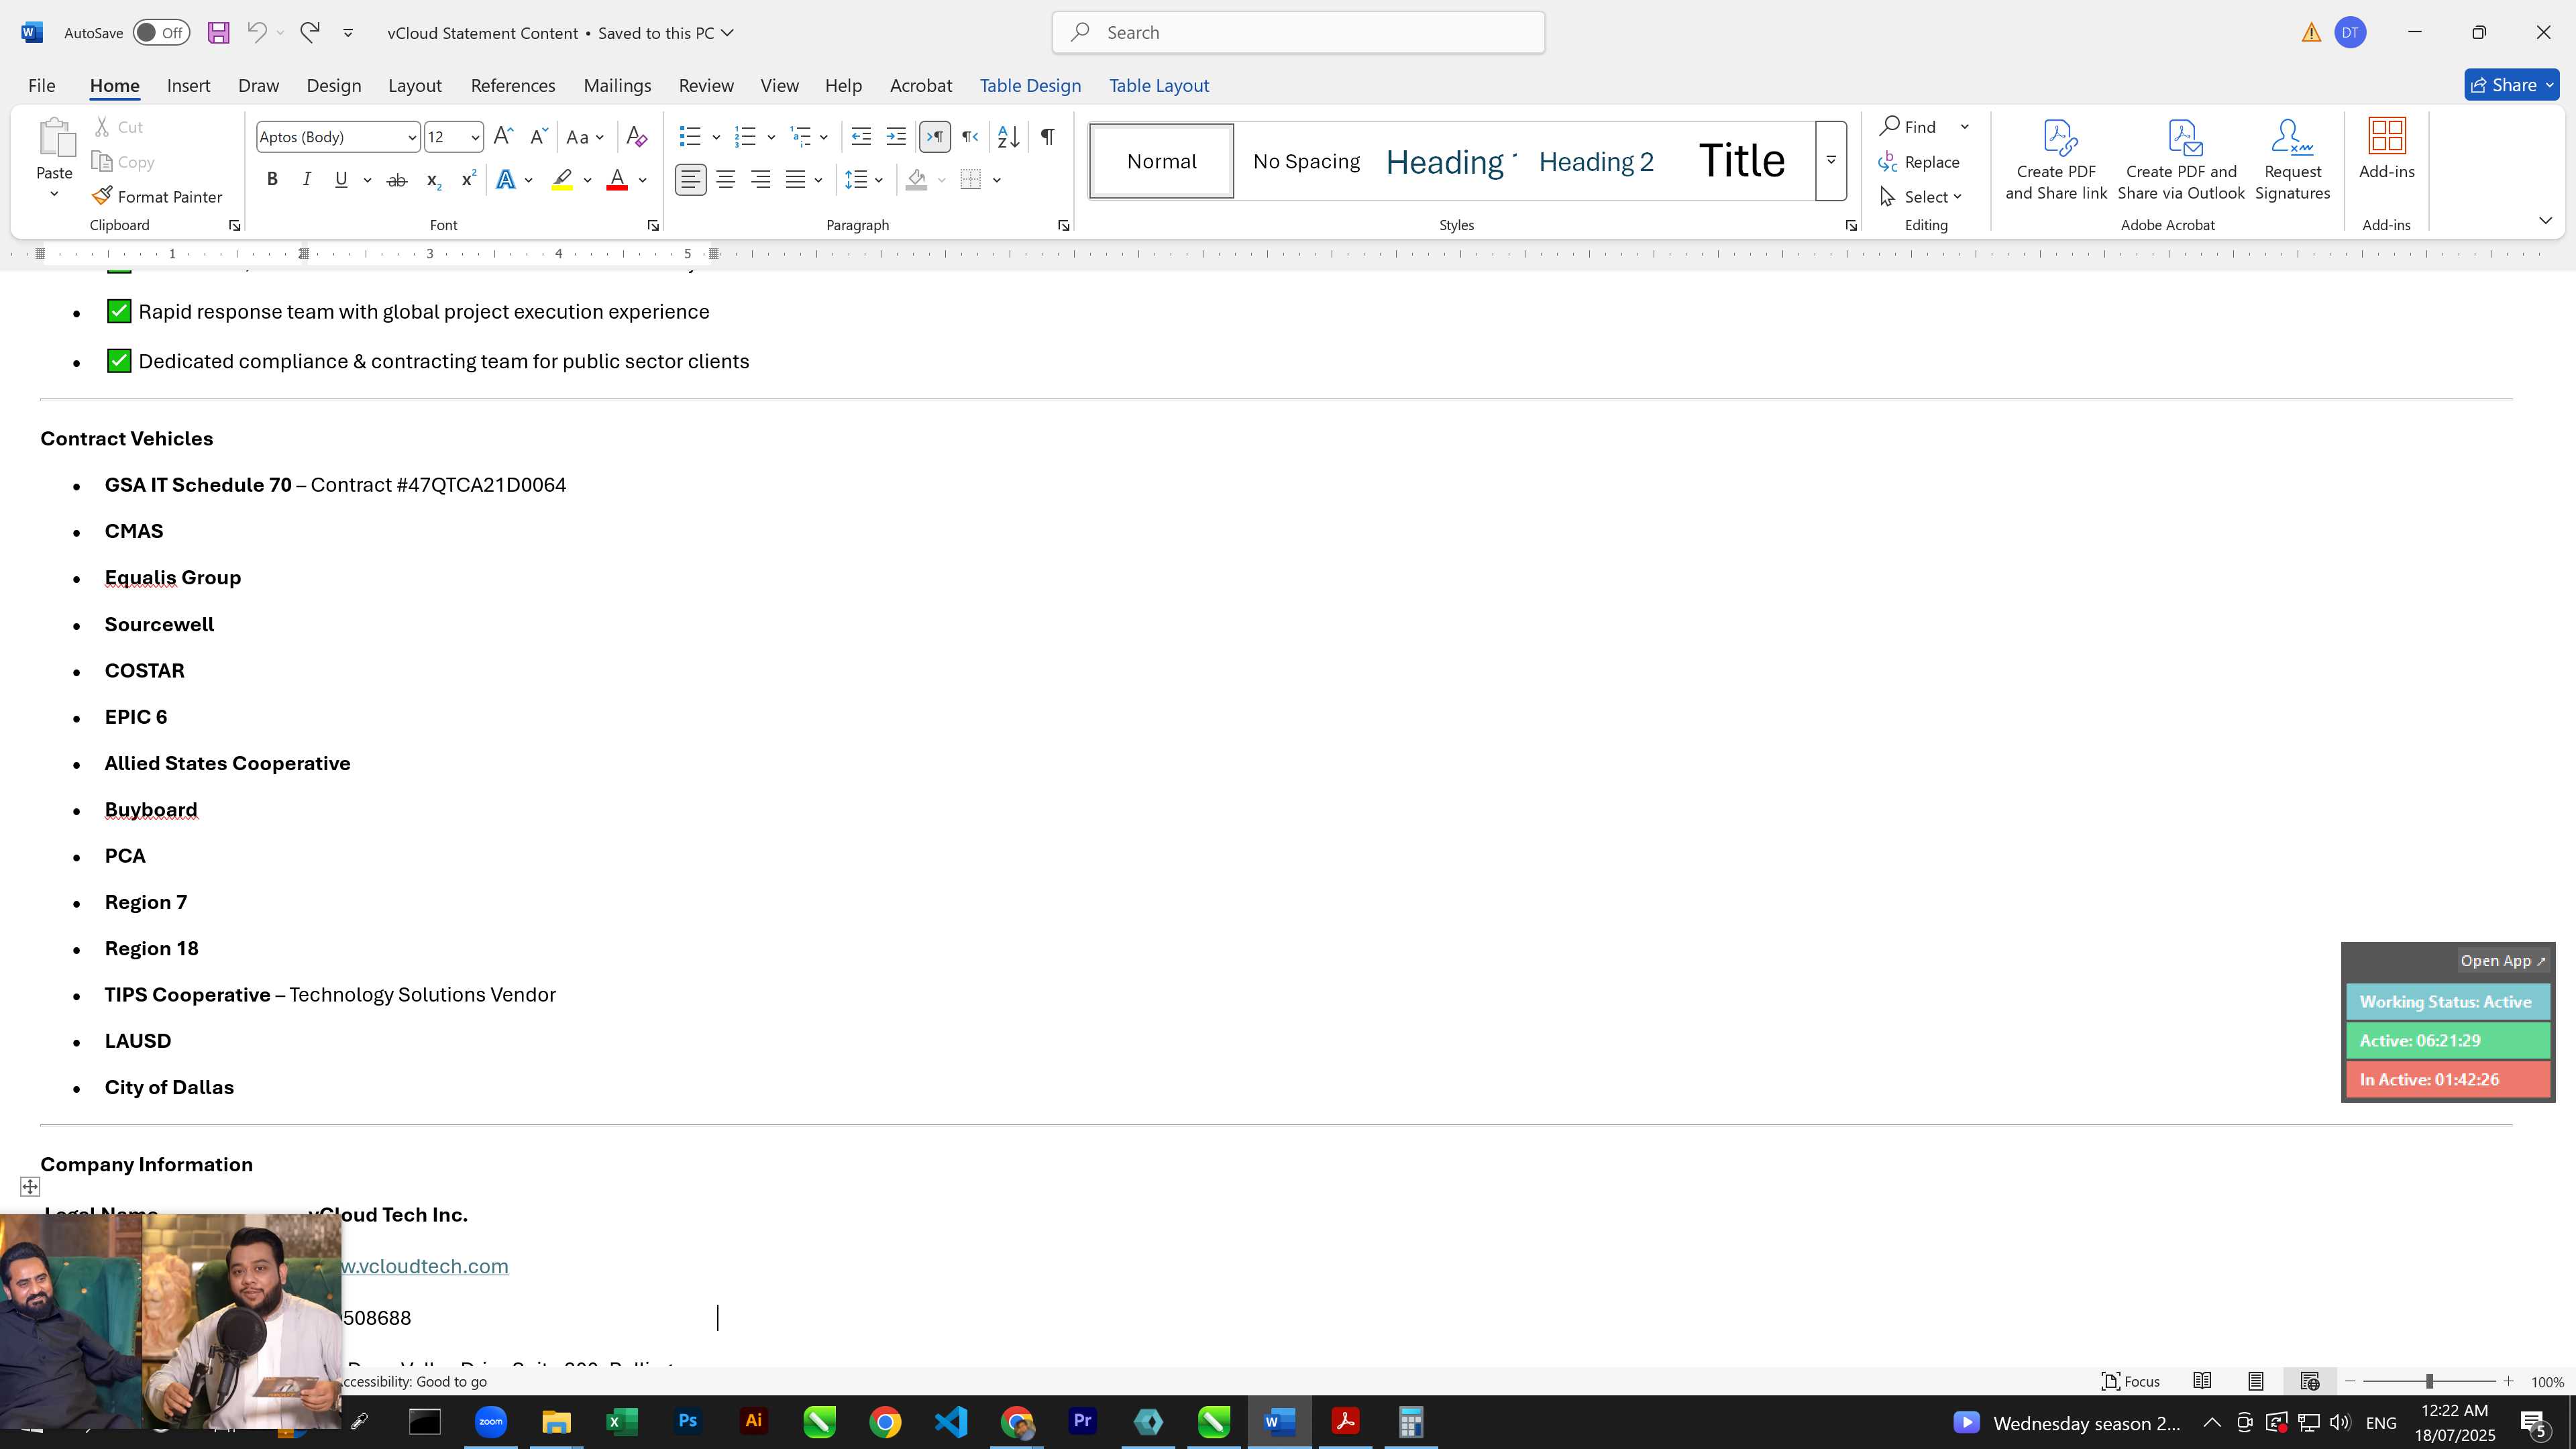Expand the Styles gallery

(x=1831, y=161)
